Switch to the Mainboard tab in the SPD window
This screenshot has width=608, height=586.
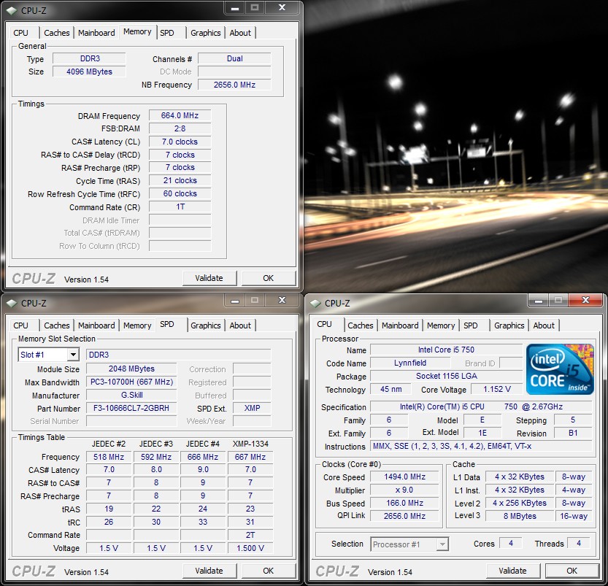[x=96, y=325]
